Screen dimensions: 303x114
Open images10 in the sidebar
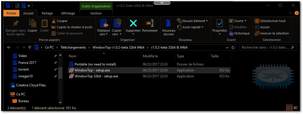point(26,76)
